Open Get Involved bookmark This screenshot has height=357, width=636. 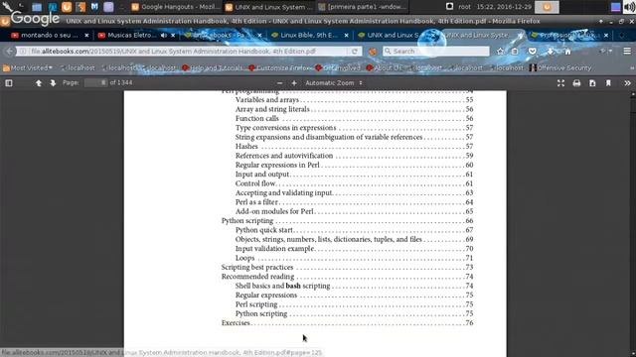point(338,68)
